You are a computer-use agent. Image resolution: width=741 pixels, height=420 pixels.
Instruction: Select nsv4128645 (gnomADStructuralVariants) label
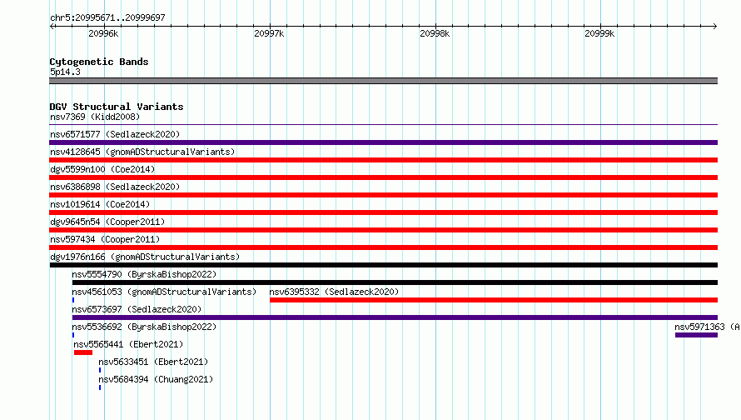tap(142, 152)
